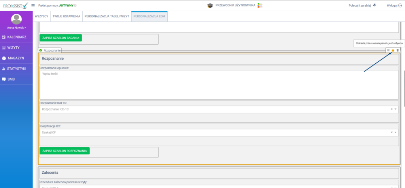This screenshot has width=405, height=188.
Task: Click the graduation cap guide icon
Action: click(210, 6)
